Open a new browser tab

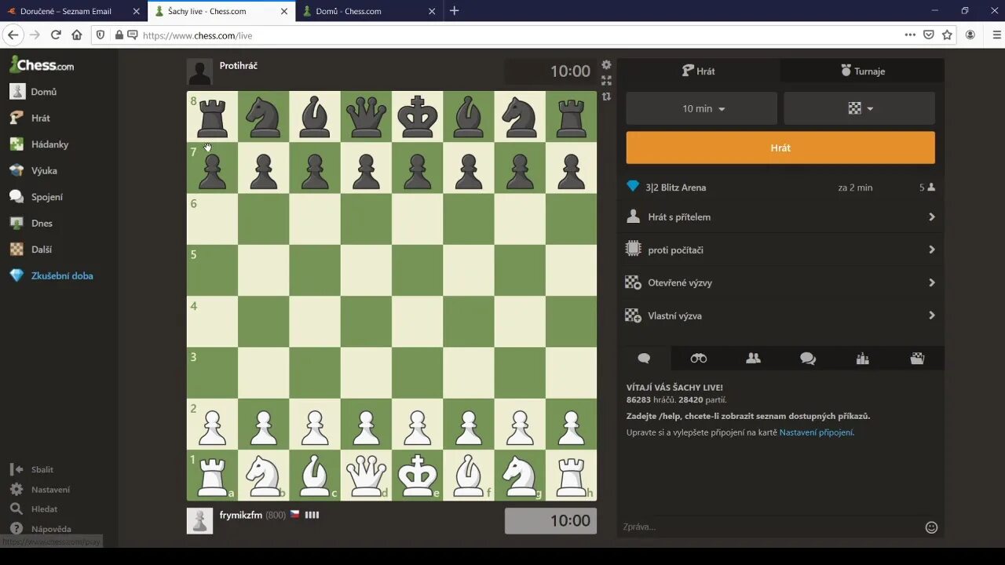click(x=454, y=11)
